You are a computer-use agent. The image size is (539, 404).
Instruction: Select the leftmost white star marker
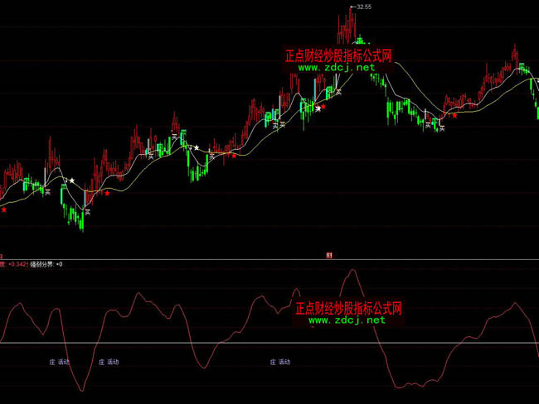coord(72,180)
